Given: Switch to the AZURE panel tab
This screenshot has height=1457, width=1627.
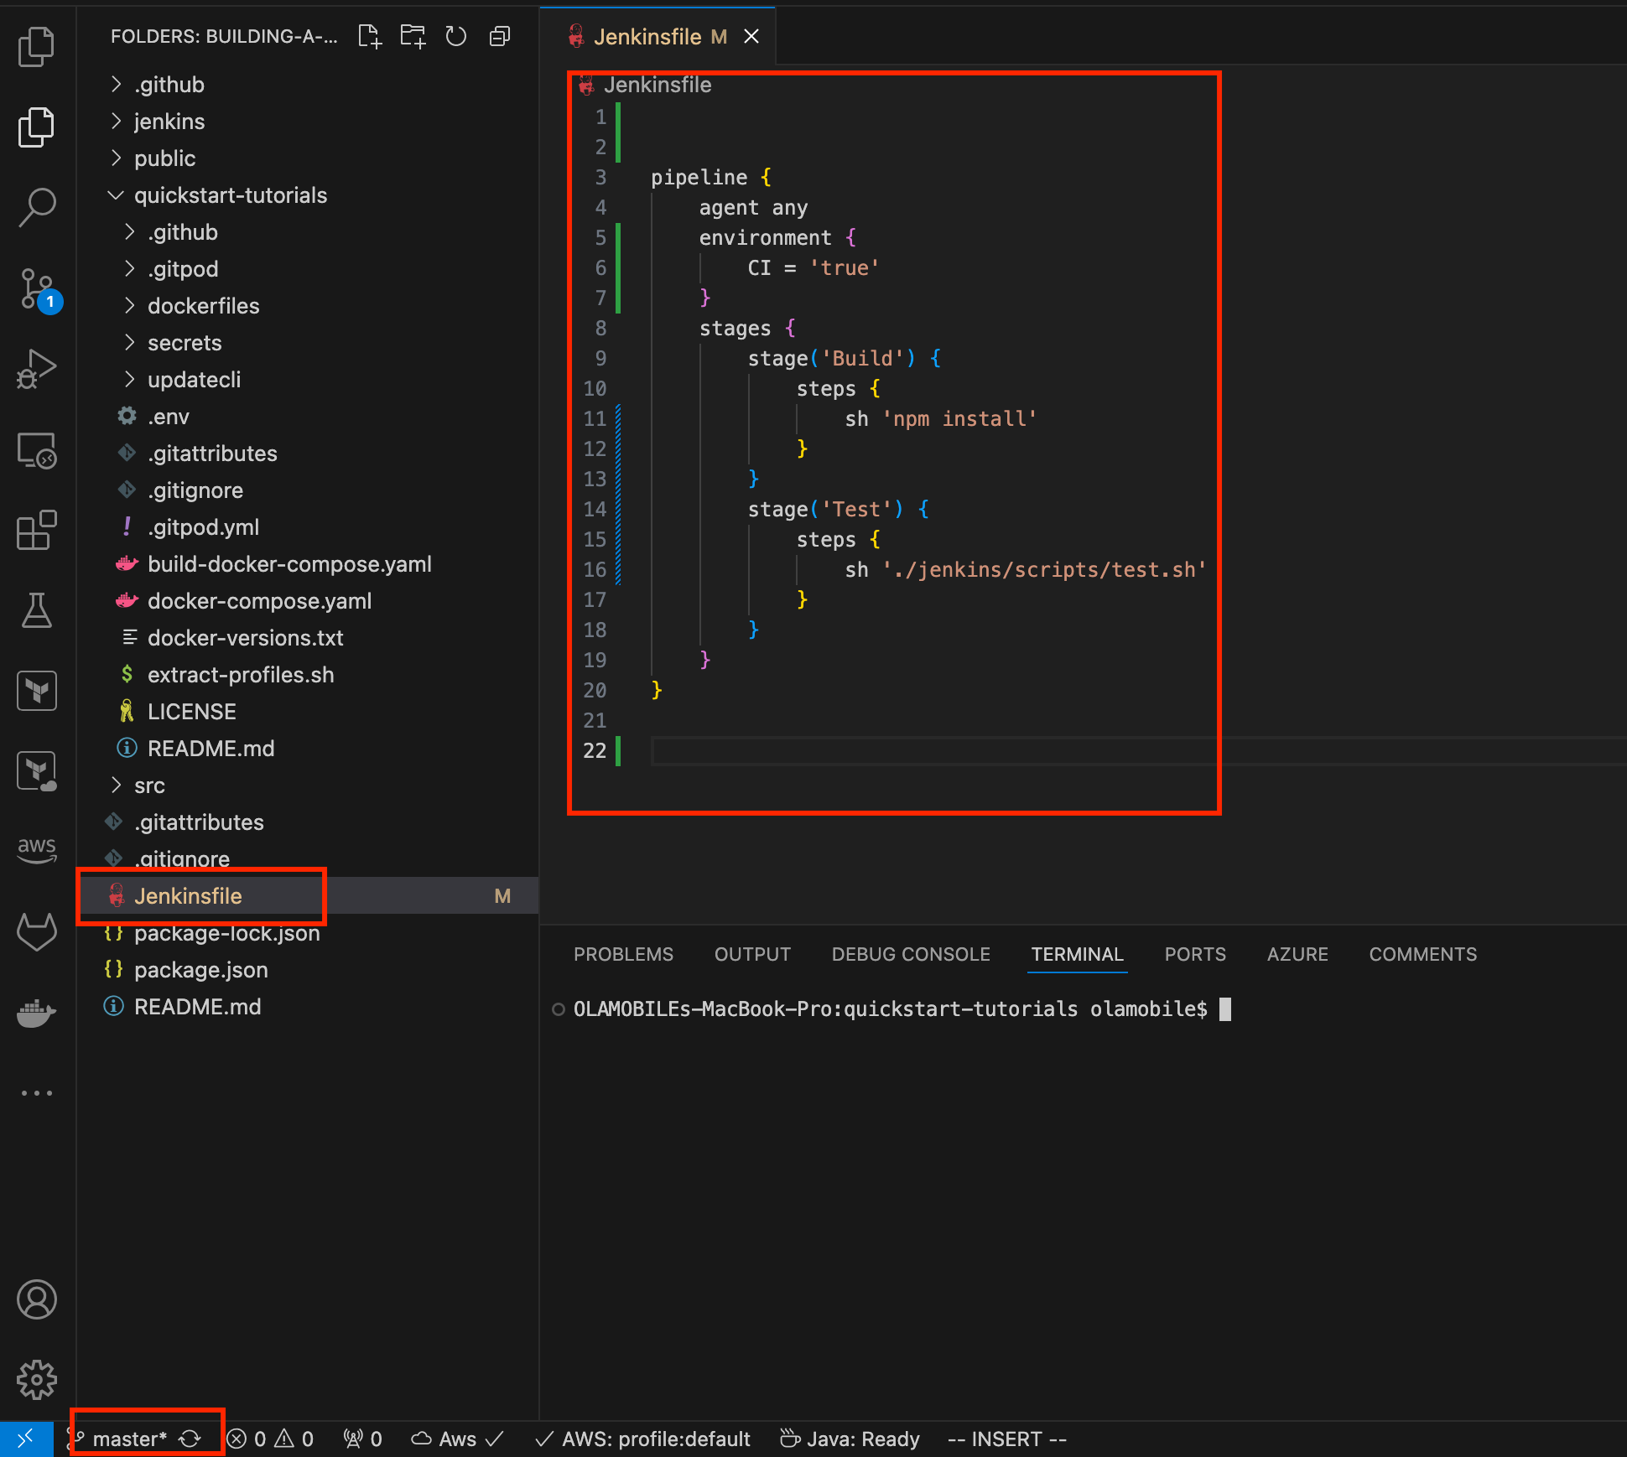Looking at the screenshot, I should 1297,954.
